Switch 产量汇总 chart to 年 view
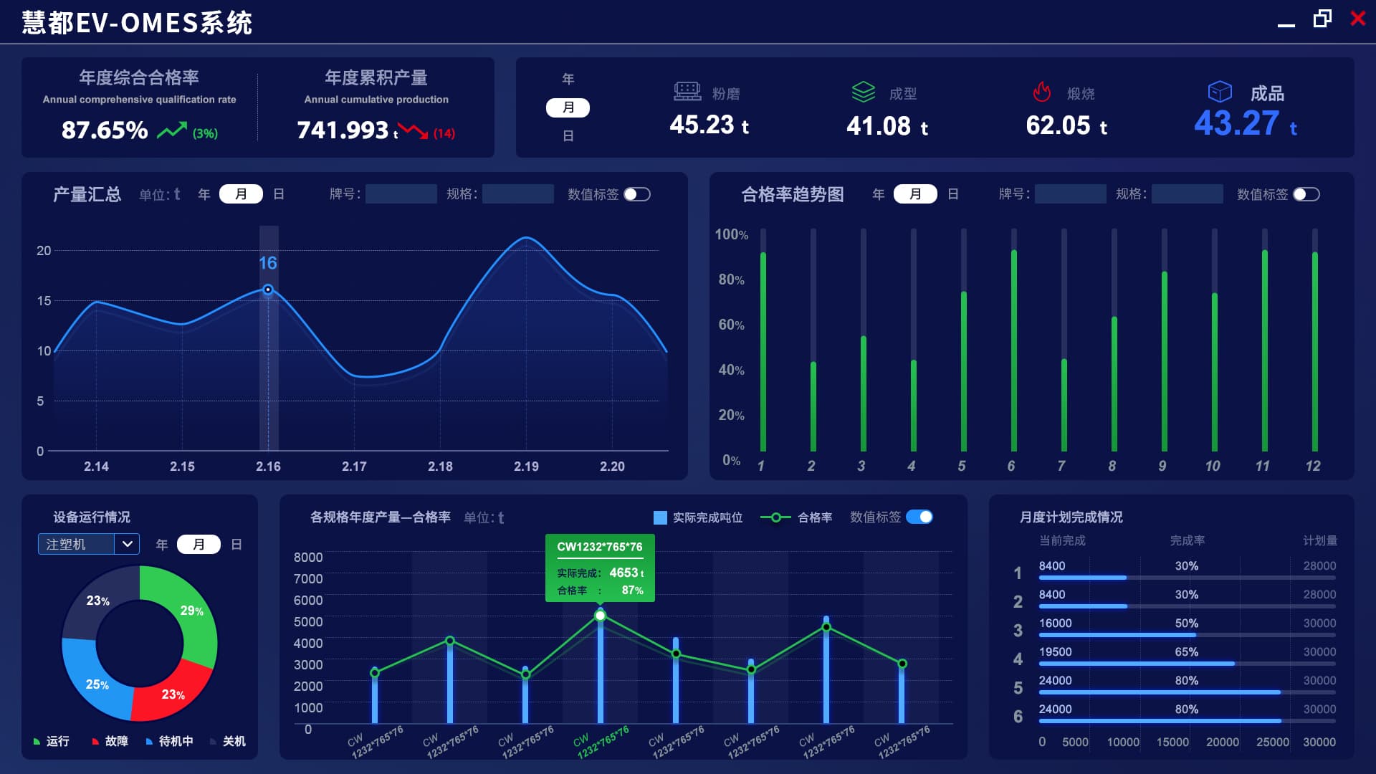This screenshot has height=774, width=1376. (x=204, y=194)
